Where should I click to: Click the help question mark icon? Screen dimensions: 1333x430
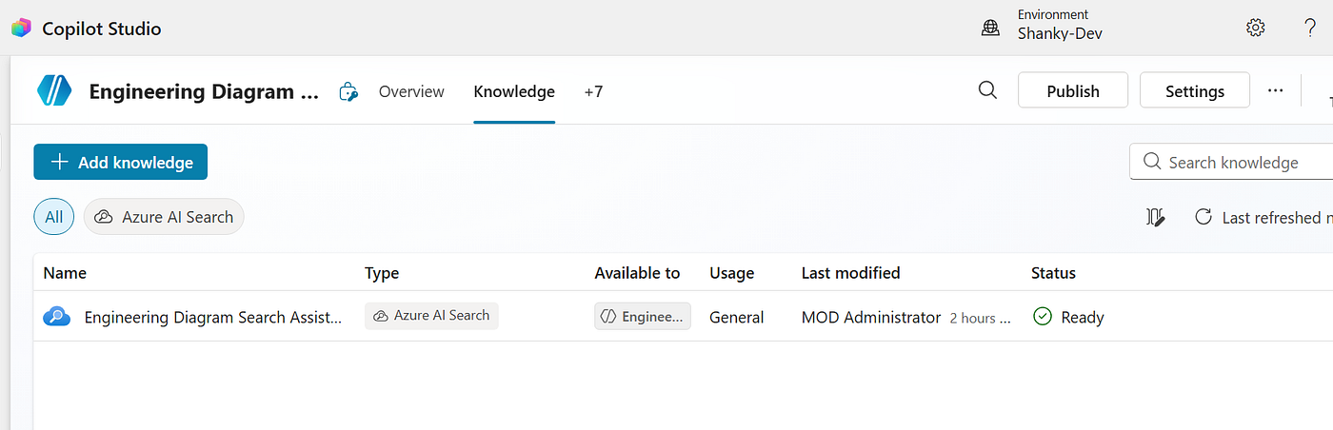point(1310,28)
